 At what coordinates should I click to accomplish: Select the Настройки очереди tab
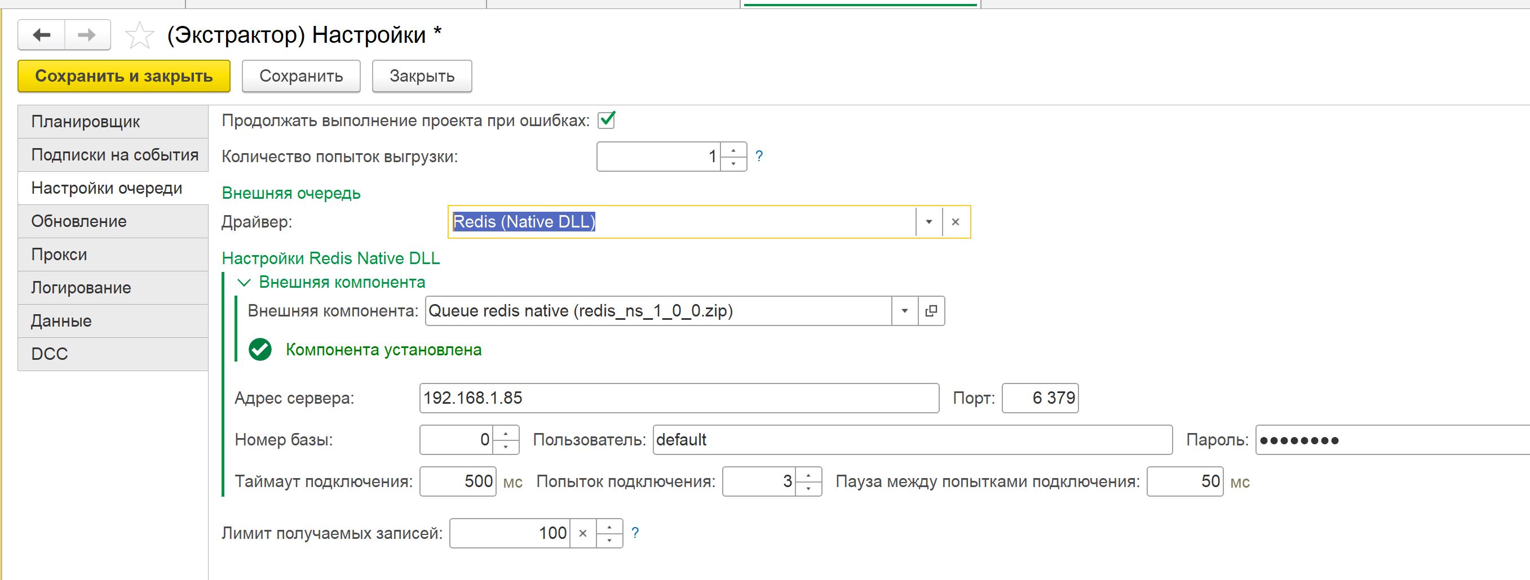[113, 188]
